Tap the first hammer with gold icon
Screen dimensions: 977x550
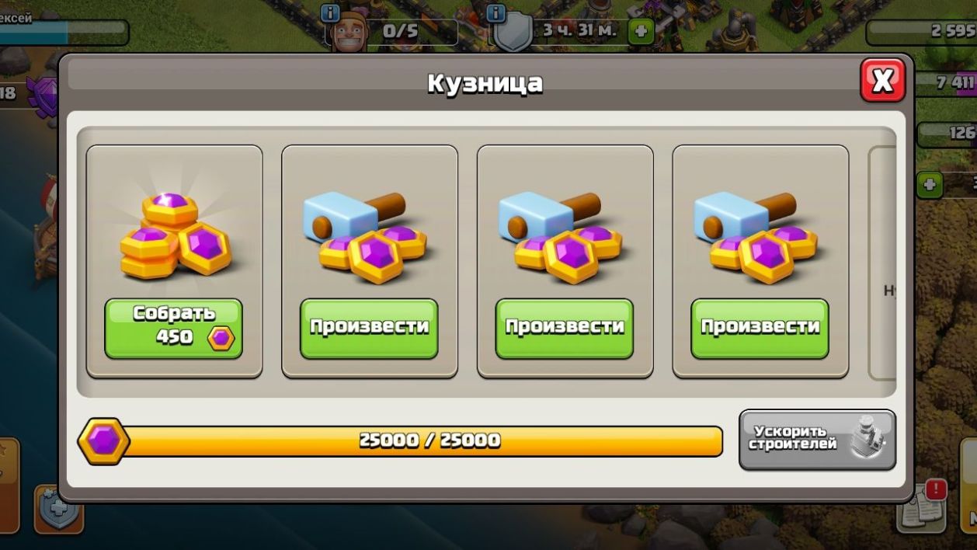[365, 235]
